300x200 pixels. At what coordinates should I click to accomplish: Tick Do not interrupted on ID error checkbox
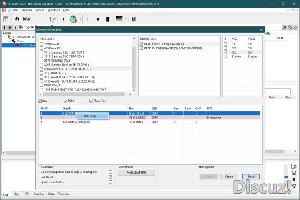[x=110, y=172]
